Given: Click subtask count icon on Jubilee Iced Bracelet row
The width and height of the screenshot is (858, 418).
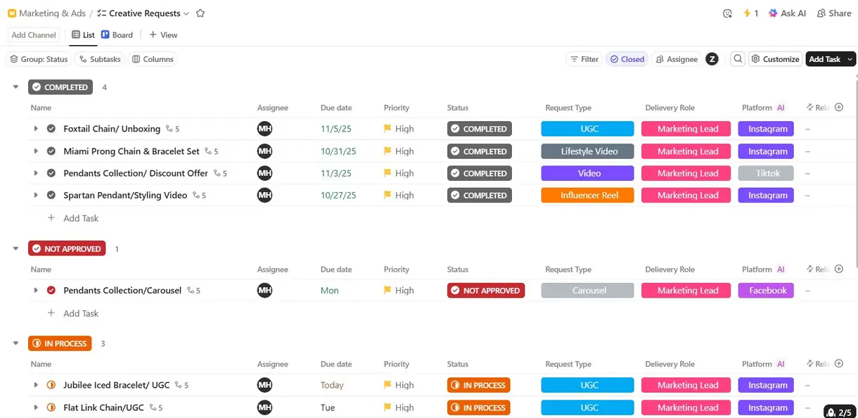Looking at the screenshot, I should point(181,386).
